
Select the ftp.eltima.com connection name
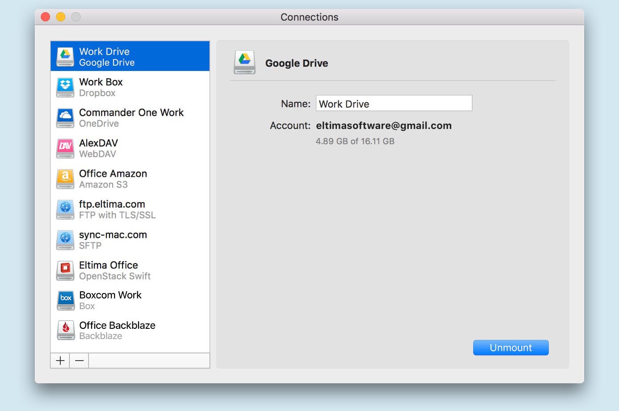click(x=112, y=204)
